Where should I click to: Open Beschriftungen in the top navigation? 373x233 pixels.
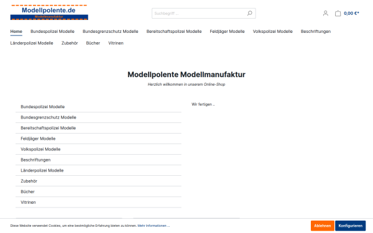click(316, 32)
